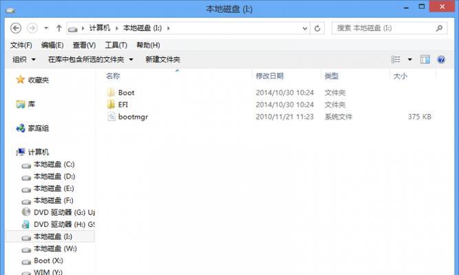Click the EFI folder name
Screen dimensions: 459x275
pos(123,104)
